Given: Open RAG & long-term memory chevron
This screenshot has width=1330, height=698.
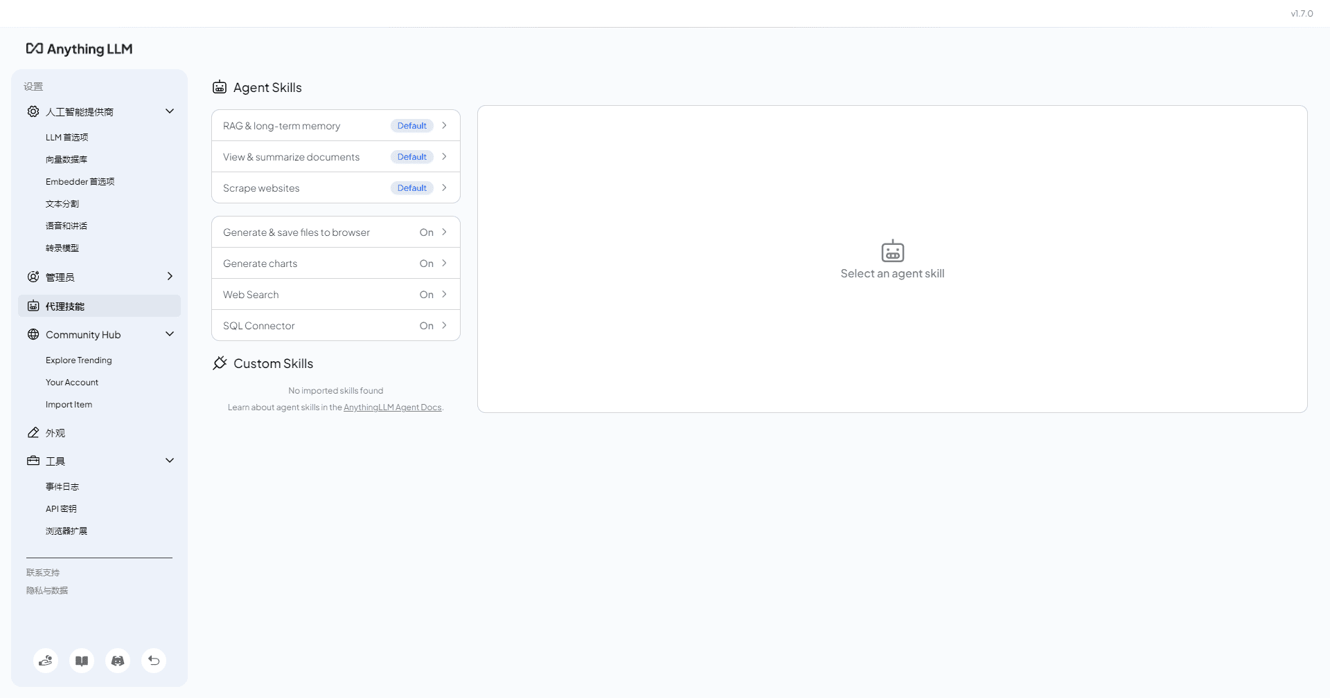Looking at the screenshot, I should tap(444, 125).
